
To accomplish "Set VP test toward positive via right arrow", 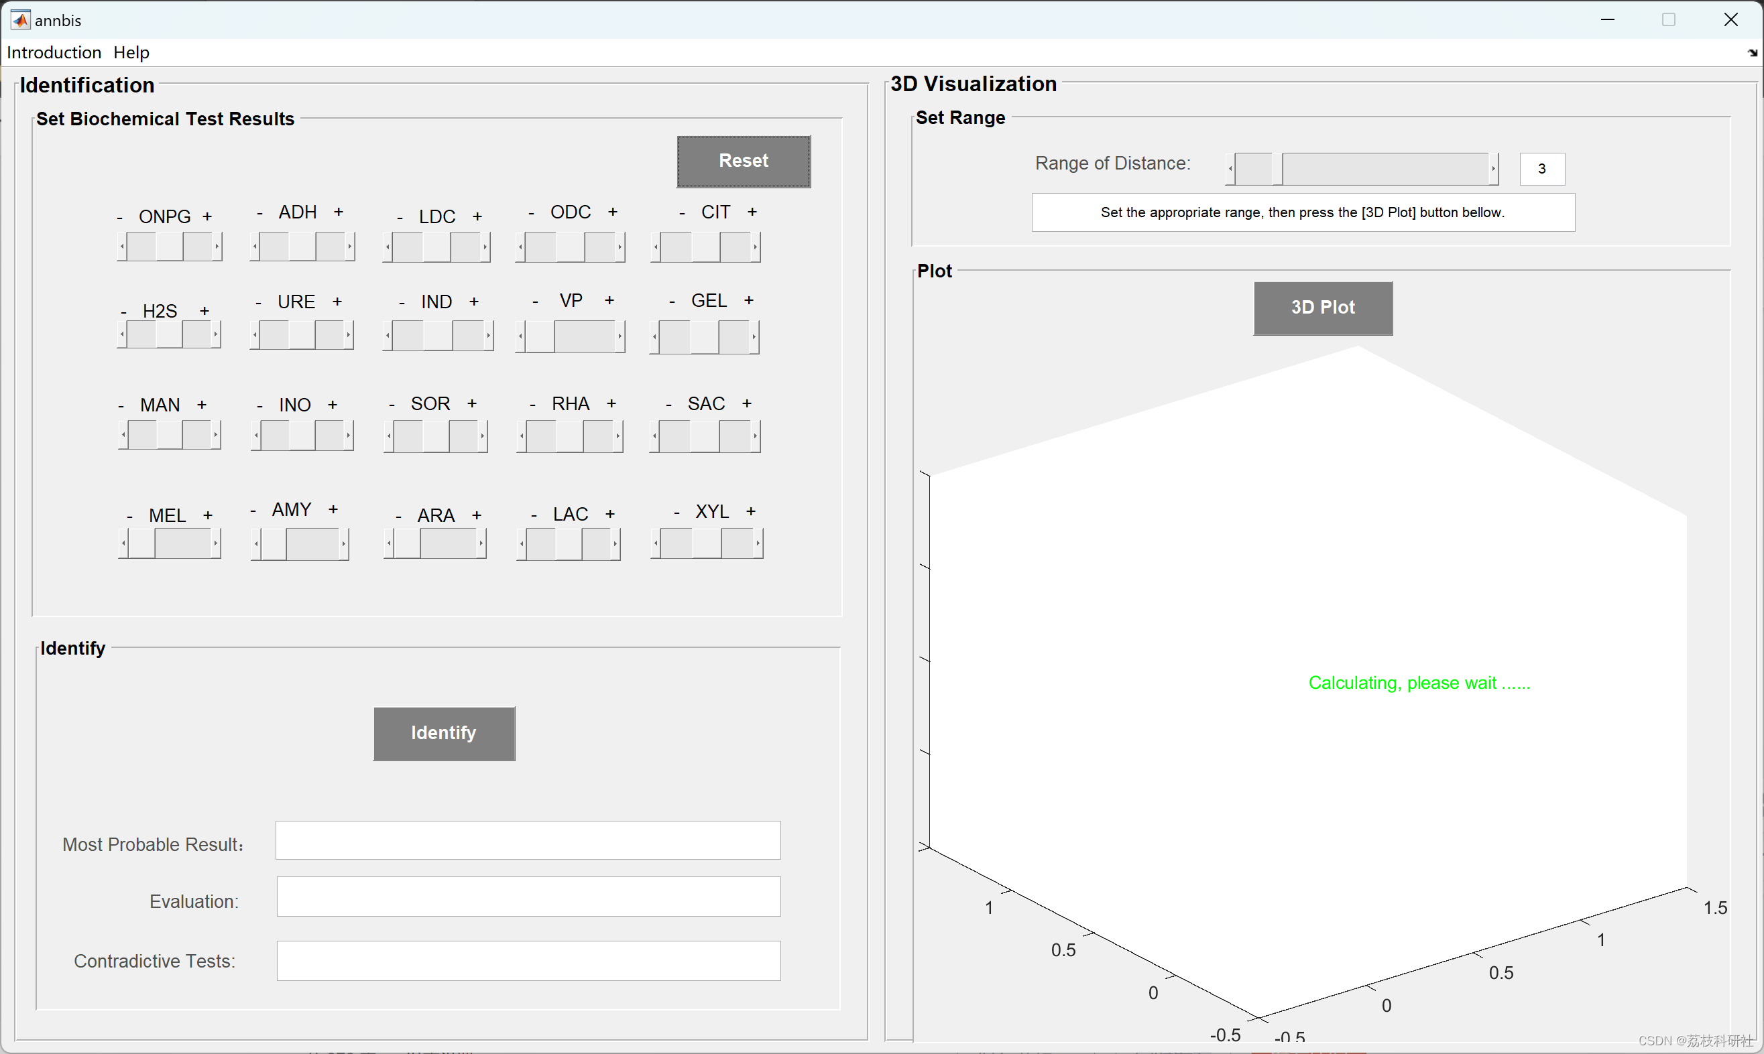I will point(620,336).
